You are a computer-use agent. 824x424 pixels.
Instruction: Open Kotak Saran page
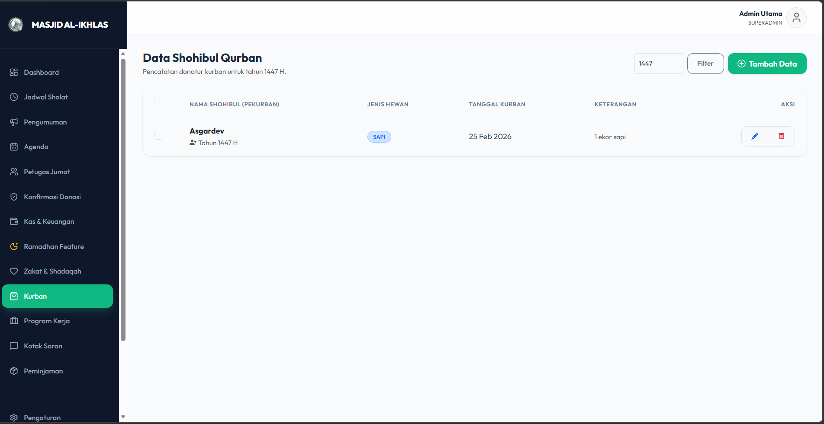57,346
